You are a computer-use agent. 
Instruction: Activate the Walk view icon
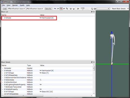pos(67,9)
